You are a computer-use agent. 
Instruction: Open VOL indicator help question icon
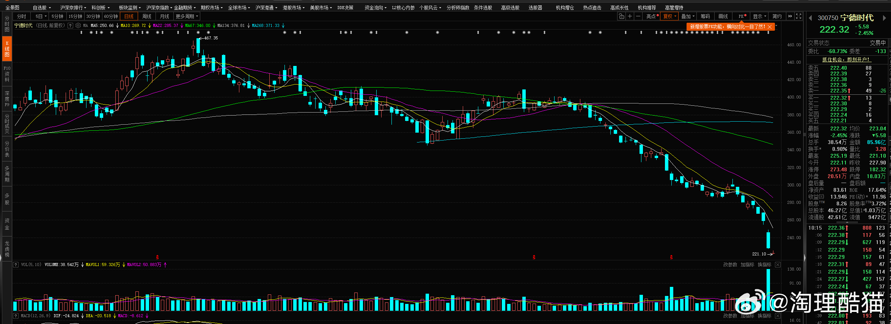16,265
